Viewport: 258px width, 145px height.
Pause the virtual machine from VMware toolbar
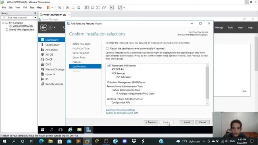point(48,8)
